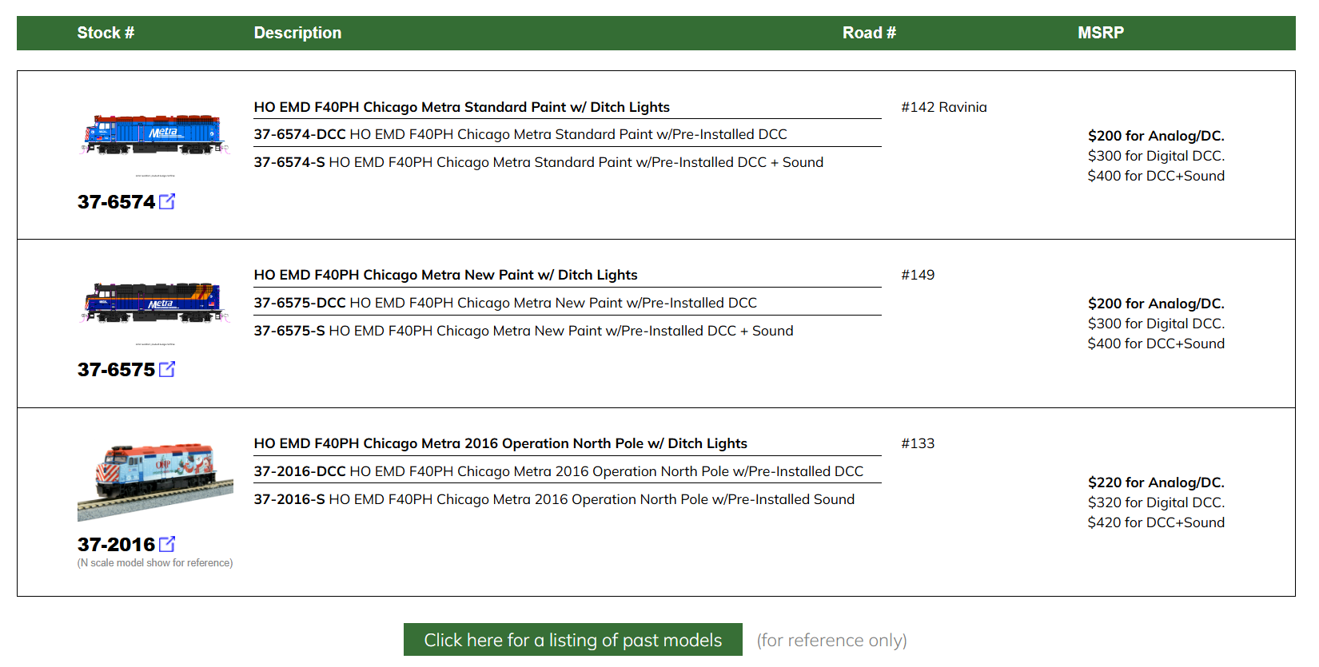Viewport: 1319px width, 667px height.
Task: Select stock number 37-2016 text
Action: [x=116, y=545]
